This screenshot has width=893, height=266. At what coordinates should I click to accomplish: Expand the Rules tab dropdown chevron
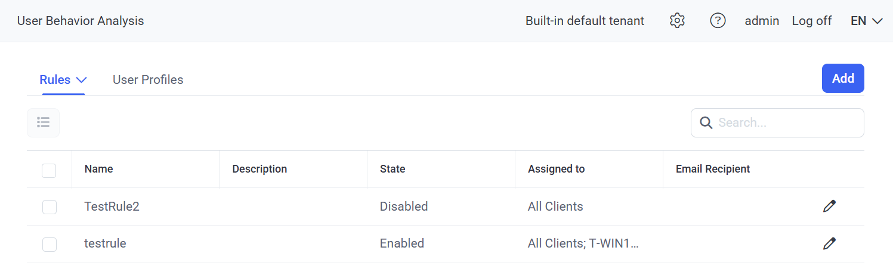click(82, 80)
